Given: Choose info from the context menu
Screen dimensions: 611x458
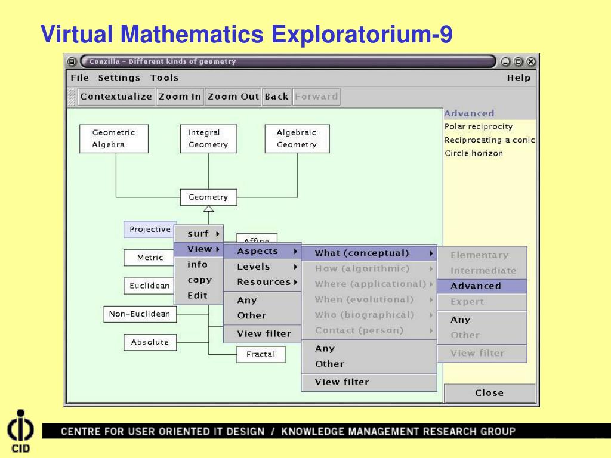Looking at the screenshot, I should 199,264.
